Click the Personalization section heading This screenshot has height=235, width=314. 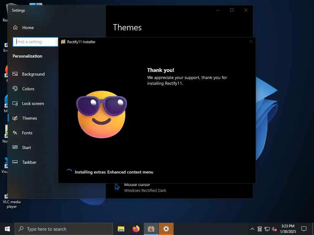click(27, 56)
